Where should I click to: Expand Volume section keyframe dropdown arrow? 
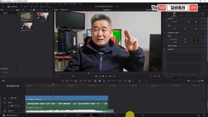pyautogui.click(x=202, y=19)
